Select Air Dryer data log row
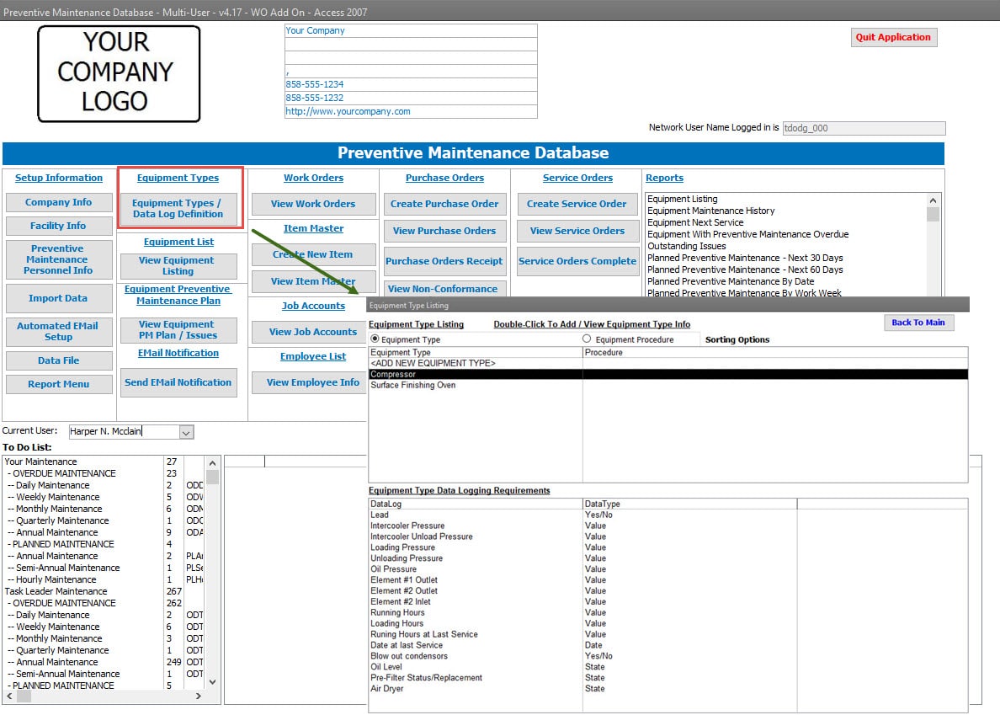Screen dimensions: 1000x715 668,688
